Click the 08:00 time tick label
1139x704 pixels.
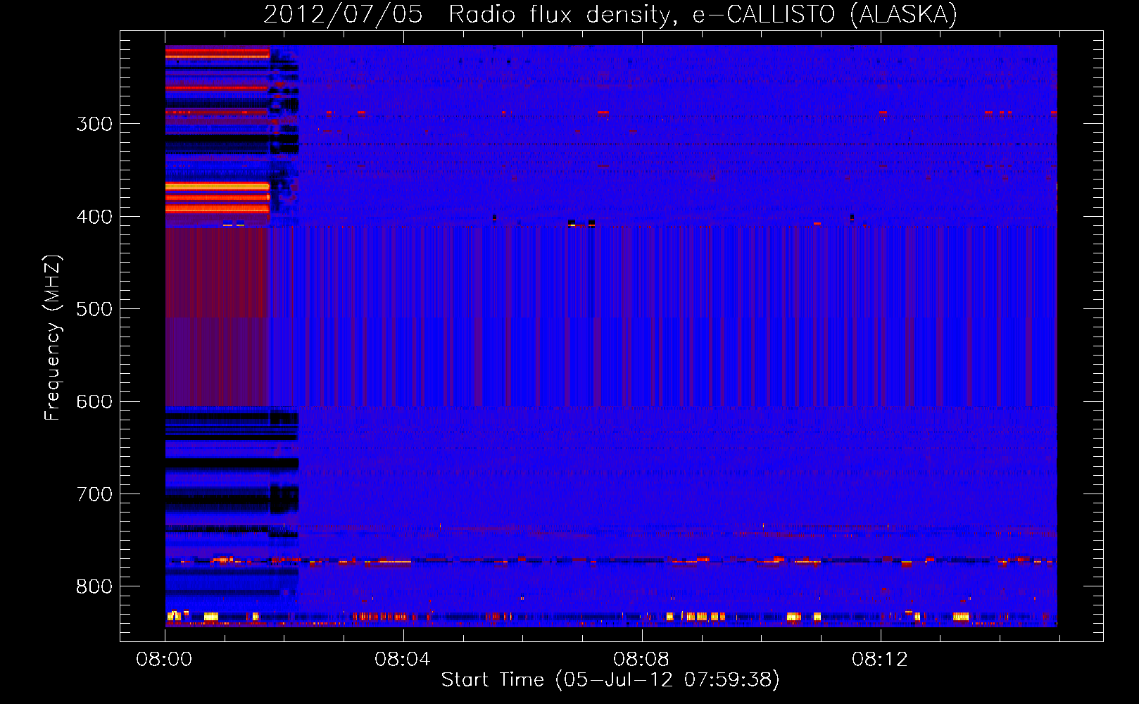(x=164, y=660)
